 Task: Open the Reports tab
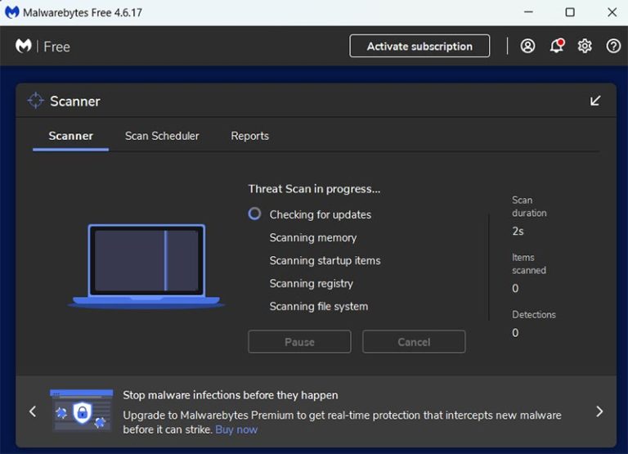pos(249,136)
